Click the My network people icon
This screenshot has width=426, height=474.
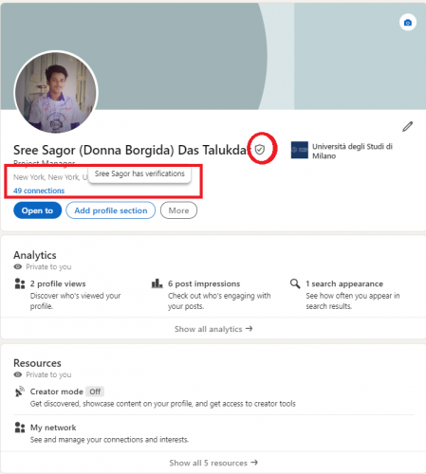click(20, 428)
